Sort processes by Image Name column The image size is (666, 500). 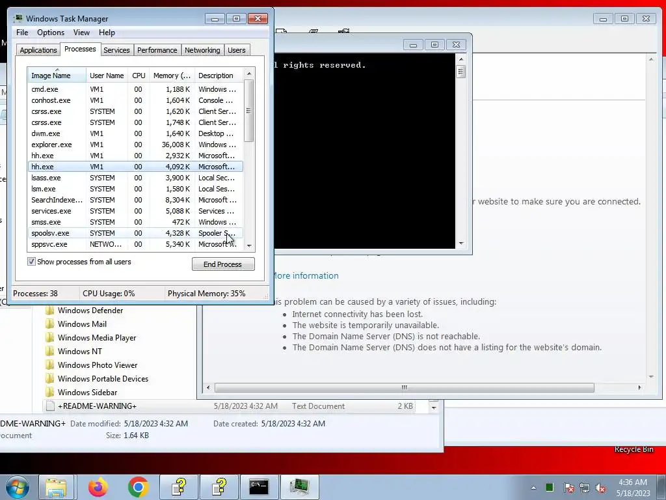pyautogui.click(x=57, y=76)
